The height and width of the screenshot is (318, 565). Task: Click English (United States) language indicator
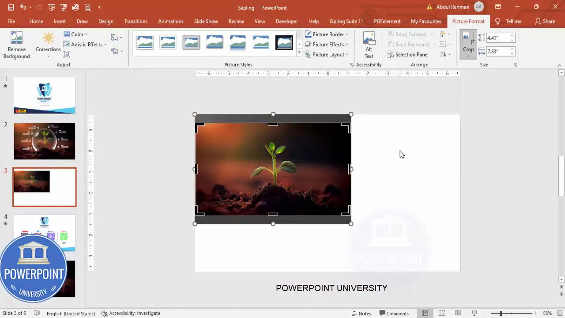71,313
